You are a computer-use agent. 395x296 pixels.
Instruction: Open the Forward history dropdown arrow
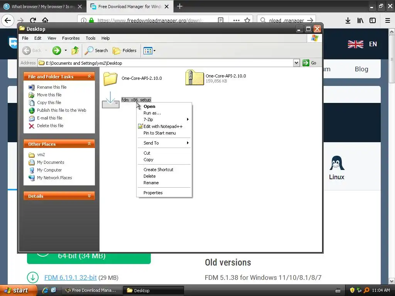66,50
